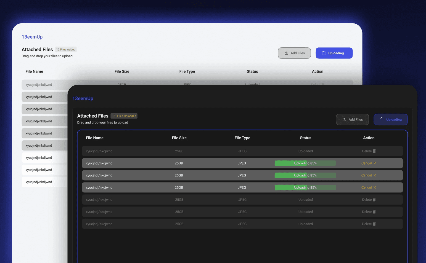Image resolution: width=426 pixels, height=263 pixels.
Task: Sort by File Type header in dark window
Action: point(242,138)
